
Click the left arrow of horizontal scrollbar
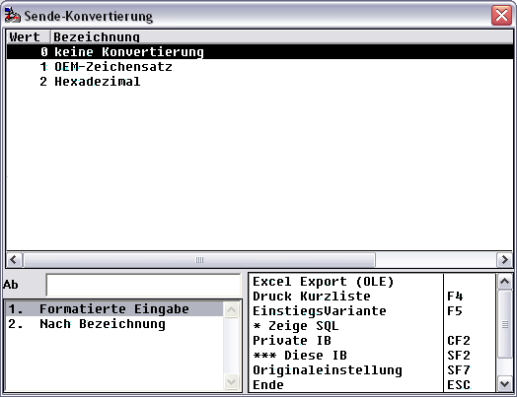point(14,260)
